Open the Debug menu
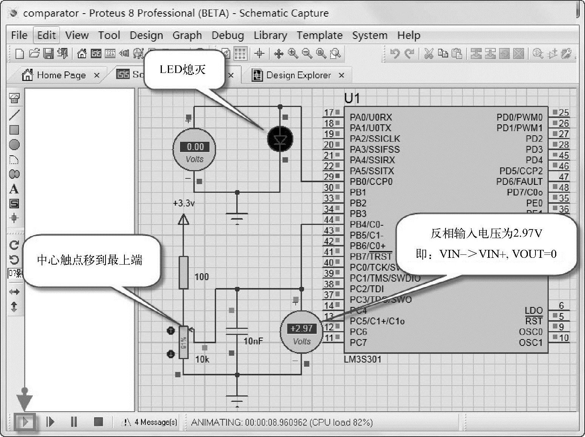The height and width of the screenshot is (437, 585). [x=228, y=35]
